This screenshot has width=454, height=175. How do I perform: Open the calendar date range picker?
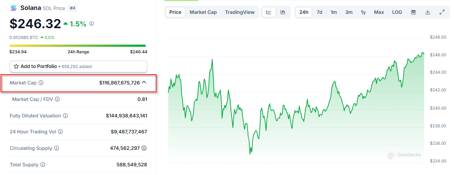414,12
